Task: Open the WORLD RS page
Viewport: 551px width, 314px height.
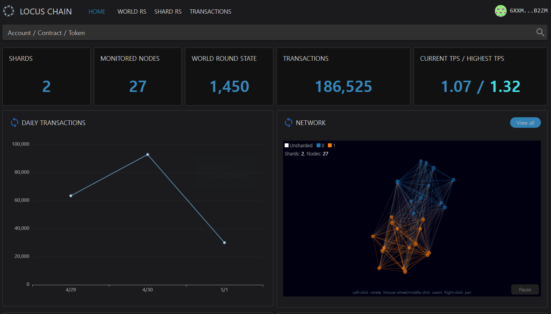Action: [132, 12]
